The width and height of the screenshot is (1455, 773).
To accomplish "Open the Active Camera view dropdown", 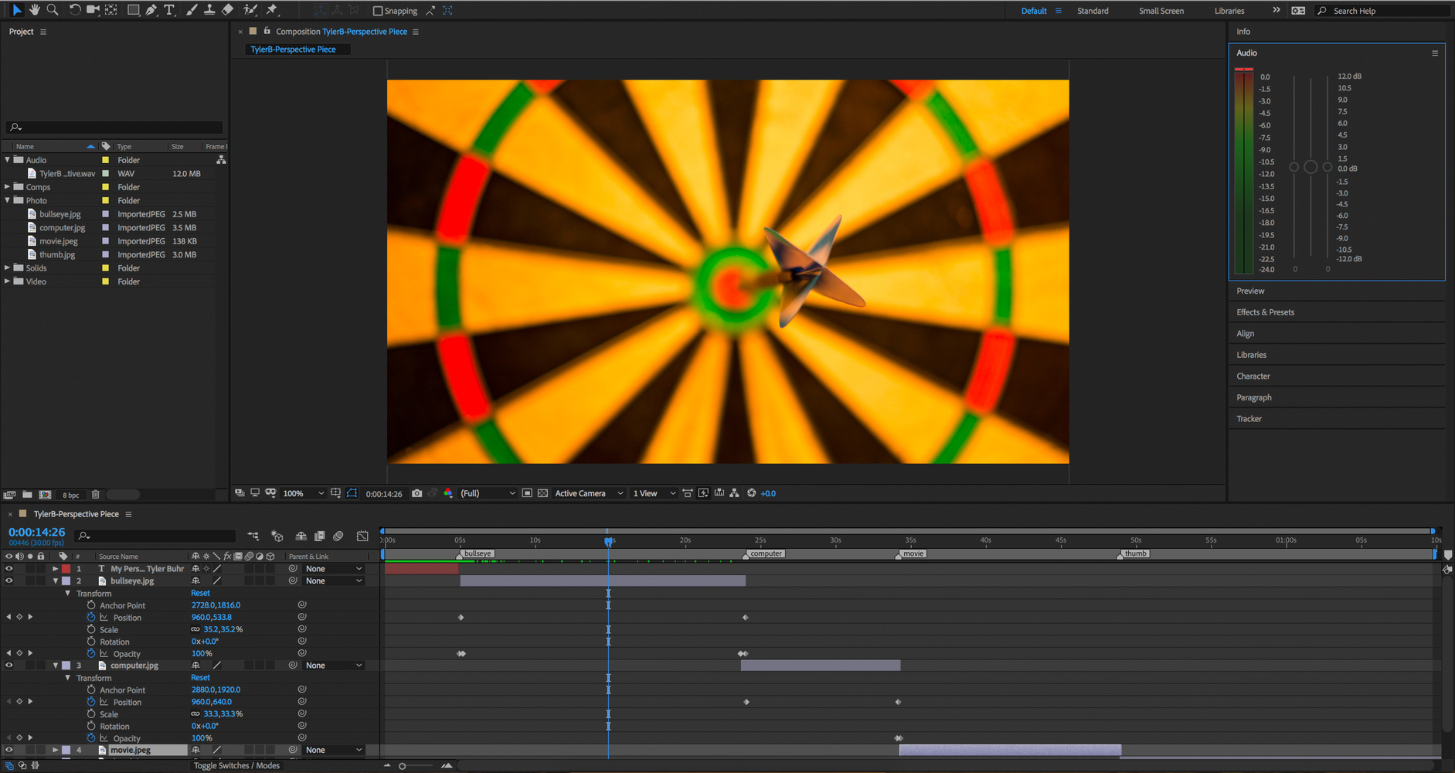I will pyautogui.click(x=589, y=493).
